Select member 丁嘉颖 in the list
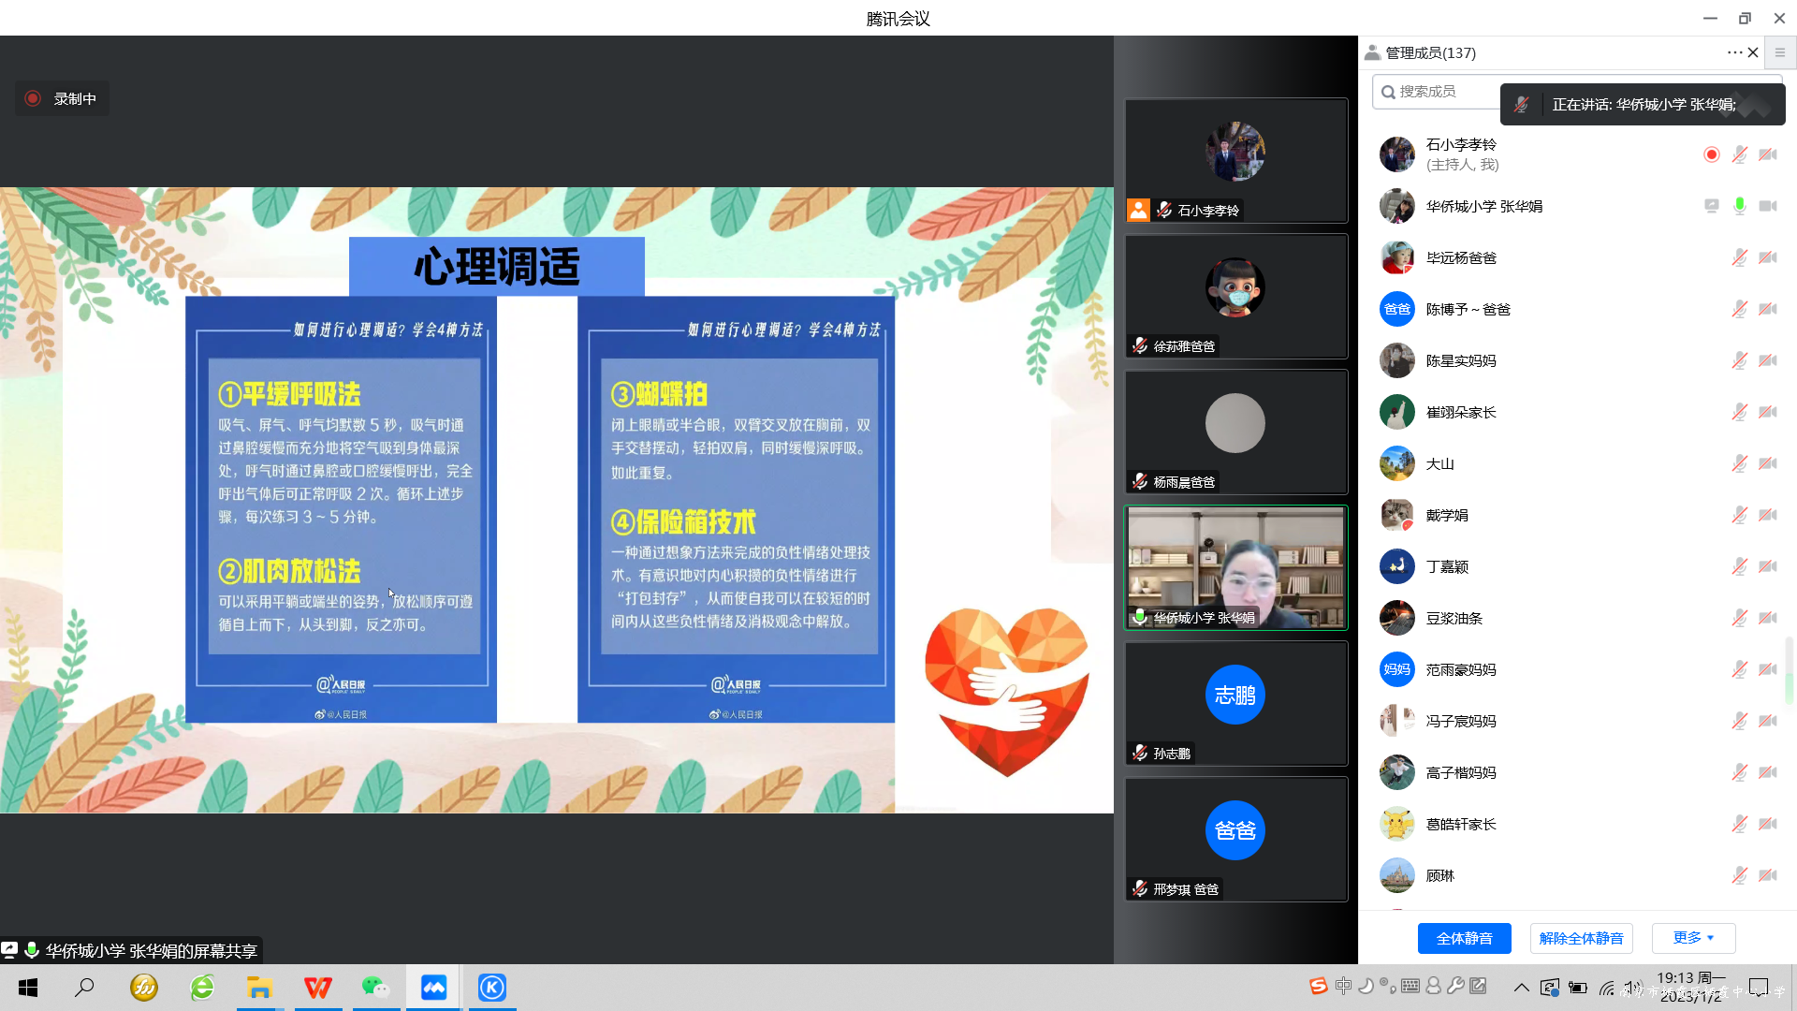Screen dimensions: 1797x1011 pos(1577,566)
